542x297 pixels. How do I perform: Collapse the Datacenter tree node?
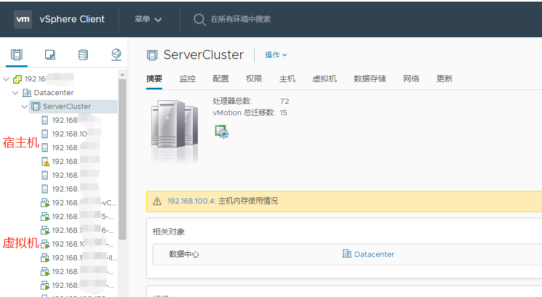(15, 93)
